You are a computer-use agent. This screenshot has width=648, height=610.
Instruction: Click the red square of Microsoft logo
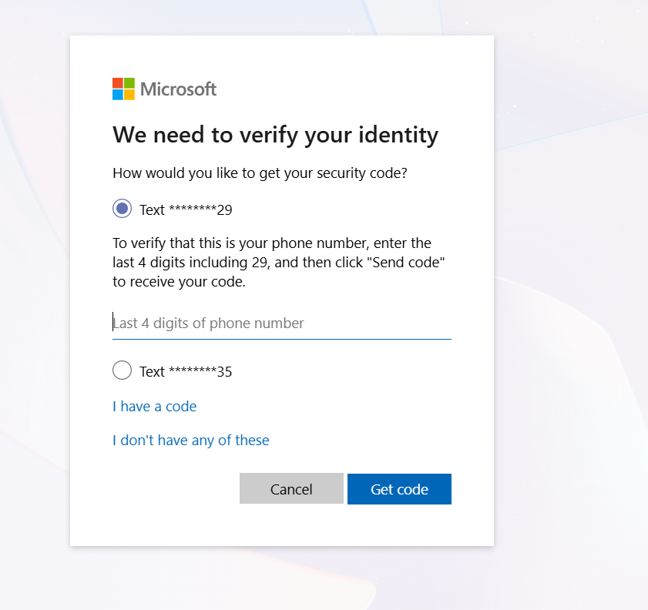coord(118,83)
